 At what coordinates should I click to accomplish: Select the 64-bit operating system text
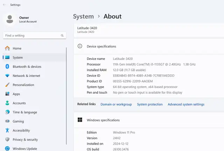[x=145, y=87]
